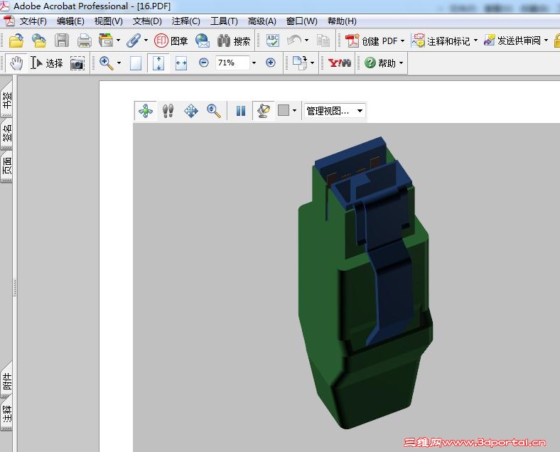
Task: Click the 搜索 search button
Action: (x=234, y=41)
